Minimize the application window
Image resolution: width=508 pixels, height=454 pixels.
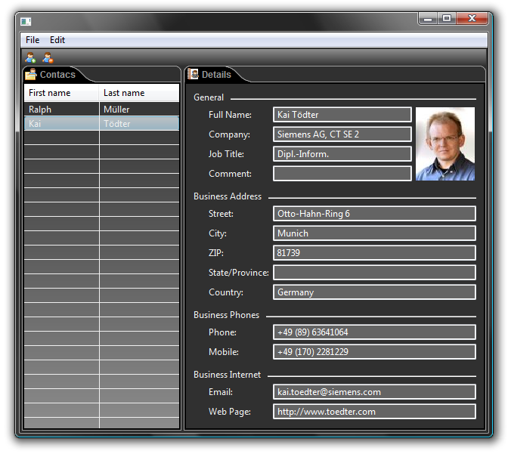(428, 18)
